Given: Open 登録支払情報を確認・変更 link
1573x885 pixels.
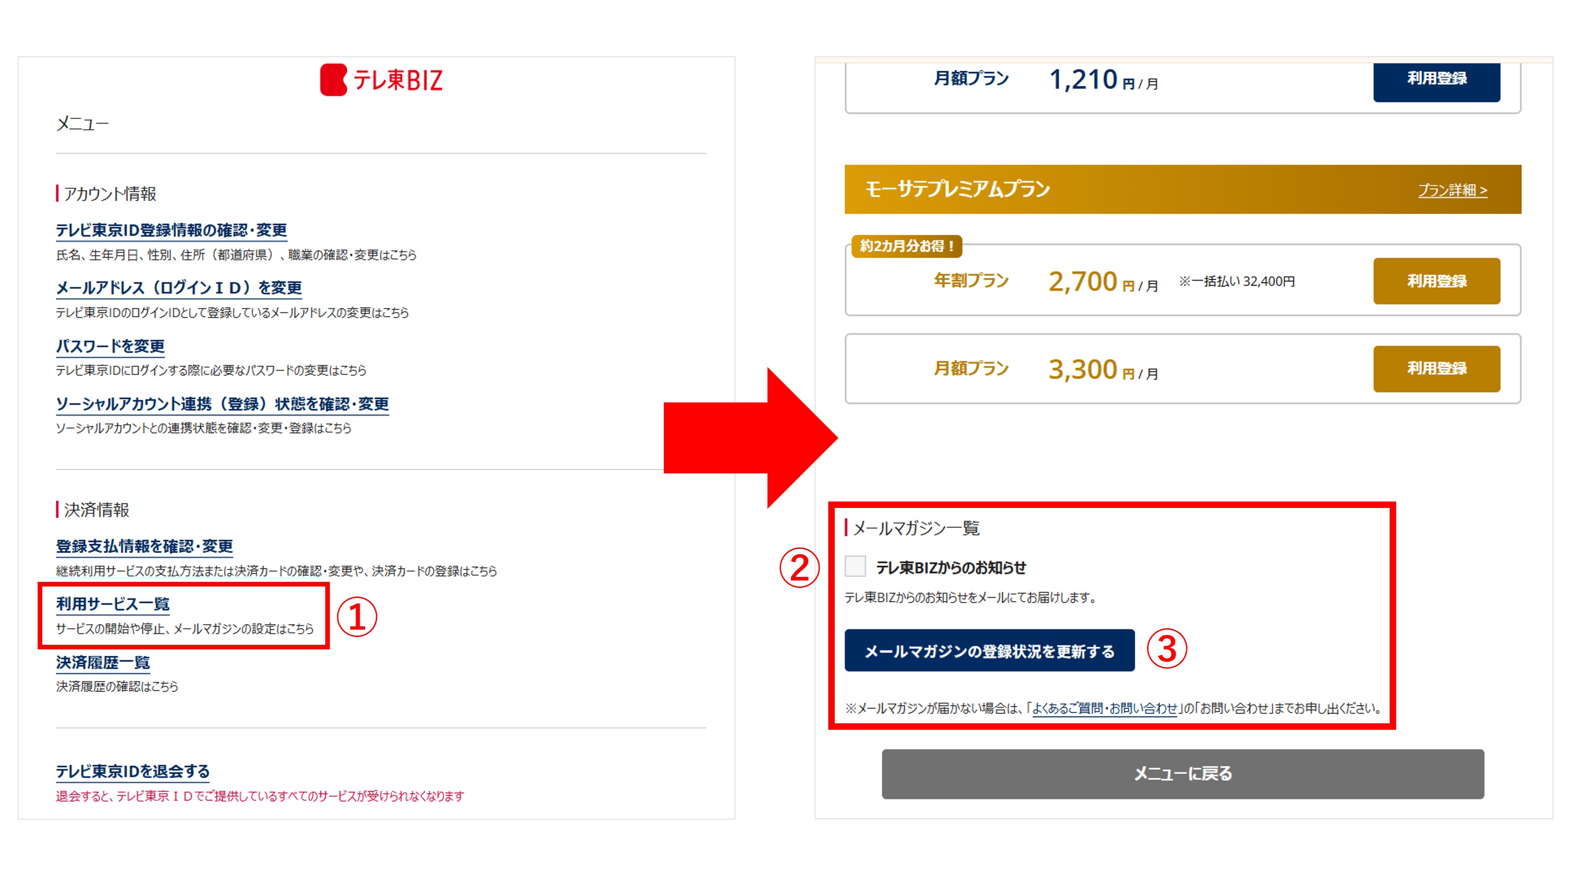Looking at the screenshot, I should [x=144, y=546].
